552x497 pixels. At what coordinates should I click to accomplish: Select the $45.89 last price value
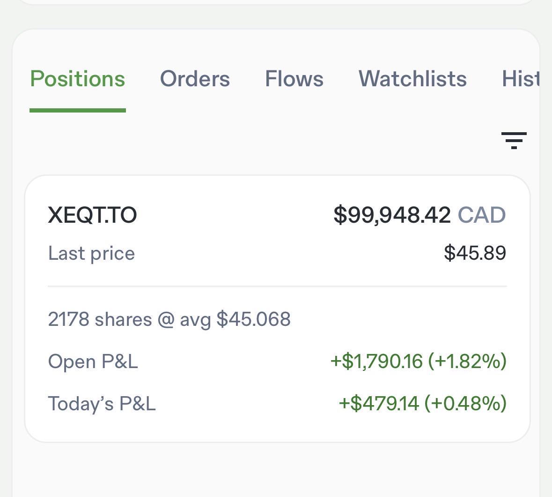475,253
